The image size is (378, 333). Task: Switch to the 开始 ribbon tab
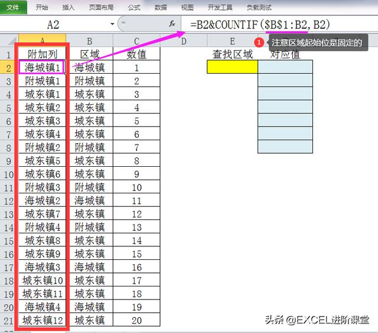point(42,8)
